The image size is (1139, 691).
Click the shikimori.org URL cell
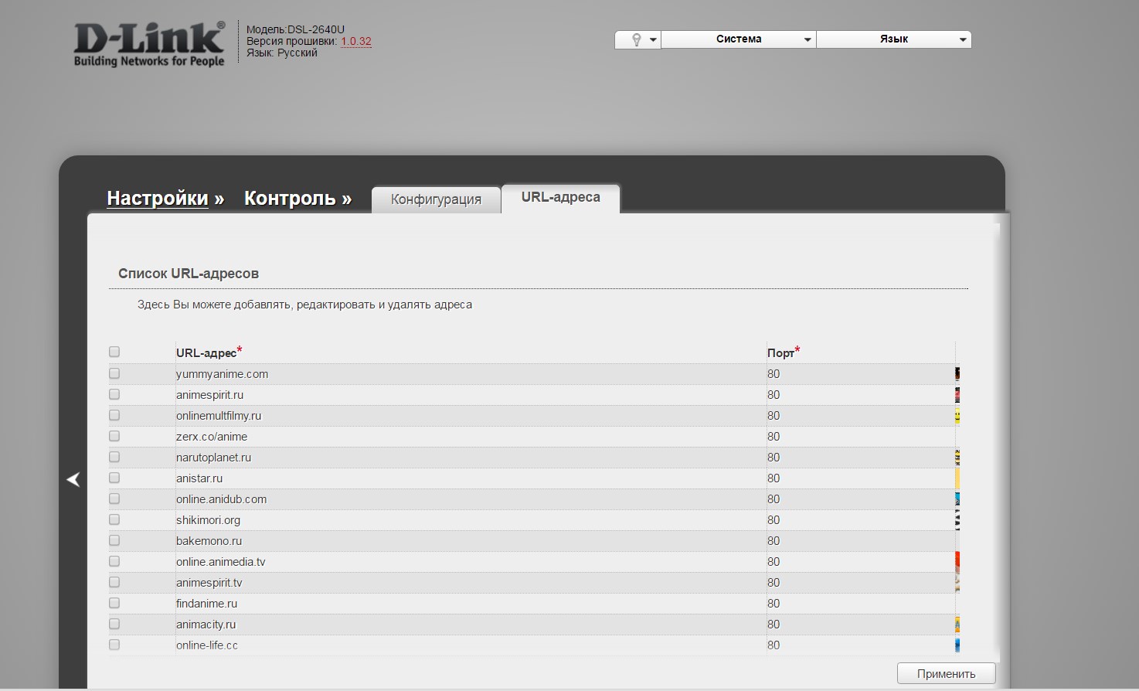(471, 520)
